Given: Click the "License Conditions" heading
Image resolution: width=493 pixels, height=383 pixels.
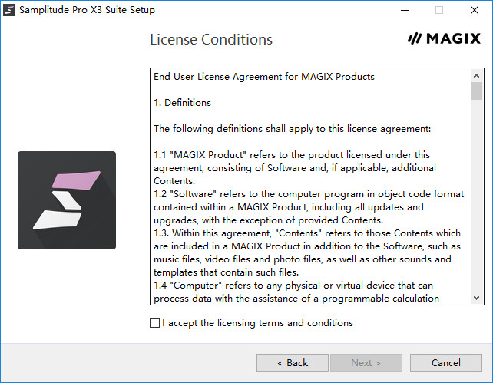Looking at the screenshot, I should (211, 40).
